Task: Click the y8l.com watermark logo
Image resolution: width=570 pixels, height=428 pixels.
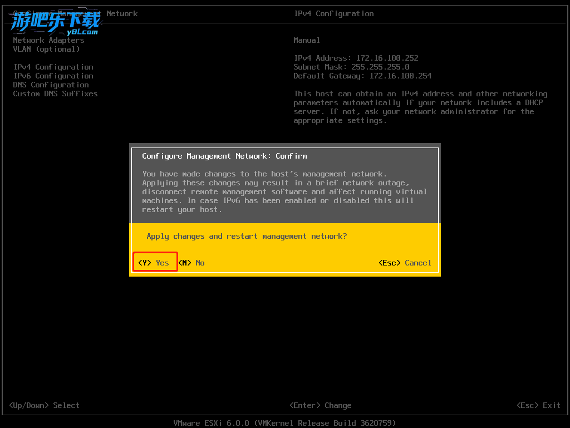Action: (56, 23)
